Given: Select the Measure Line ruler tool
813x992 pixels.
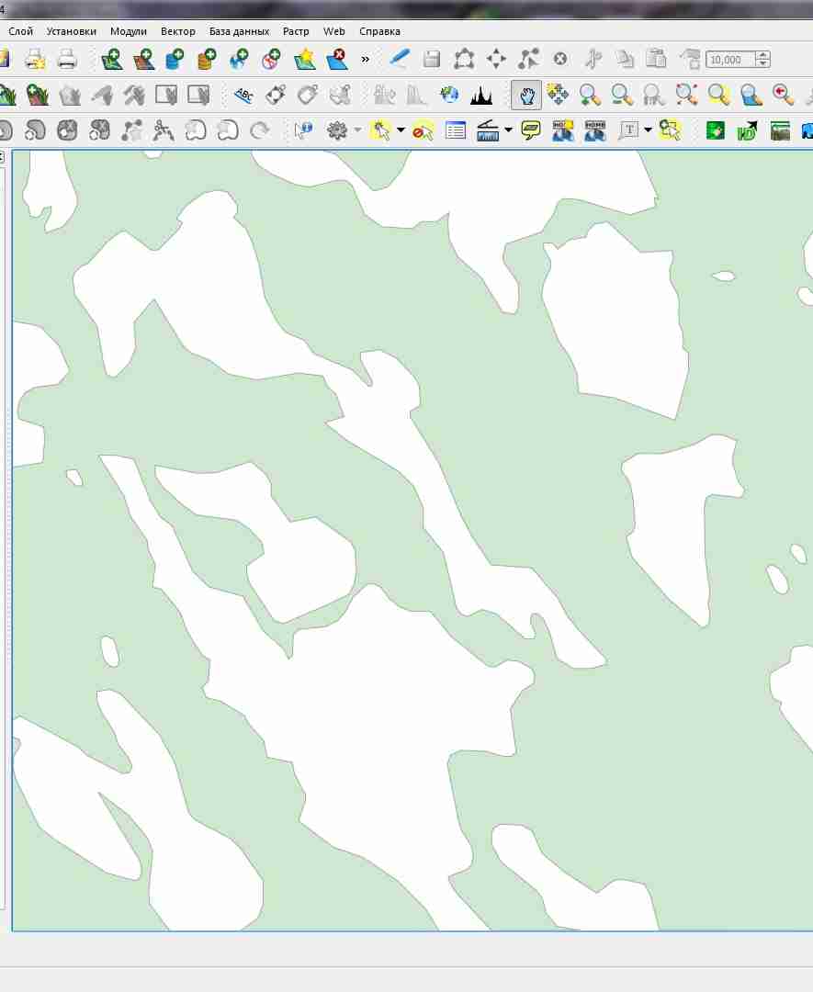Looking at the screenshot, I should click(488, 131).
